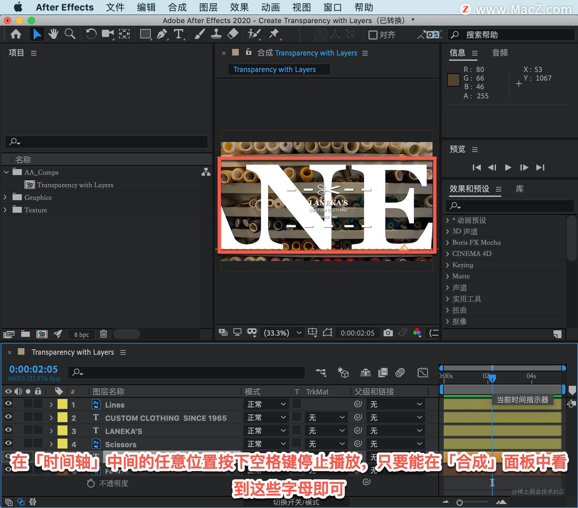Viewport: 578px width, 508px height.
Task: Select the Zoom tool
Action: pyautogui.click(x=70, y=34)
